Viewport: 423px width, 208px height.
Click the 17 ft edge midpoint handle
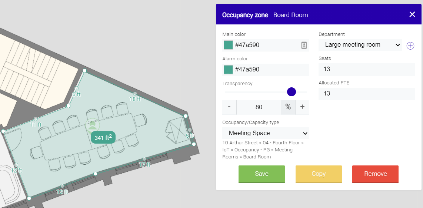[x=144, y=158]
